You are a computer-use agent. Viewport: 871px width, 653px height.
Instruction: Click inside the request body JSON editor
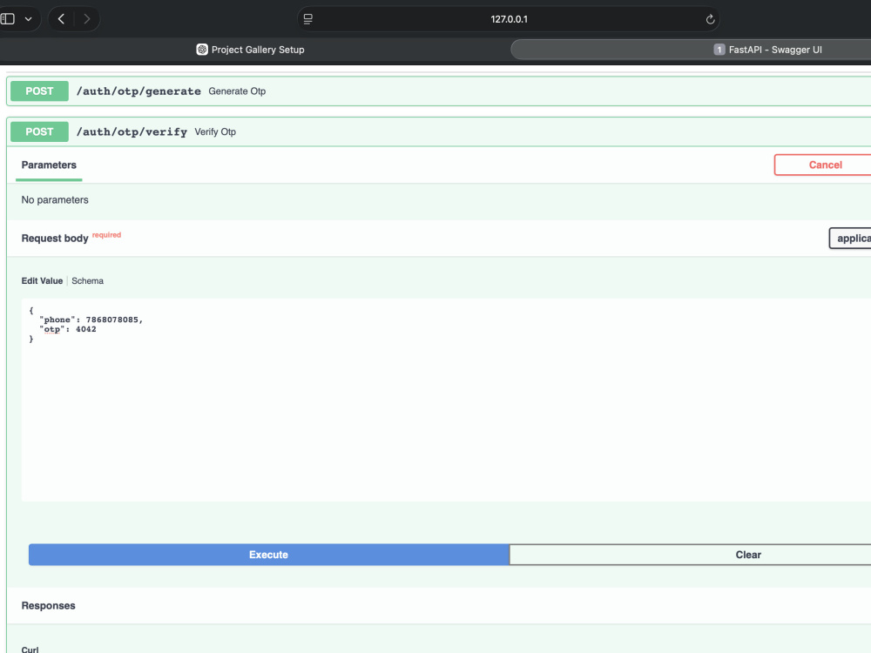pyautogui.click(x=446, y=400)
